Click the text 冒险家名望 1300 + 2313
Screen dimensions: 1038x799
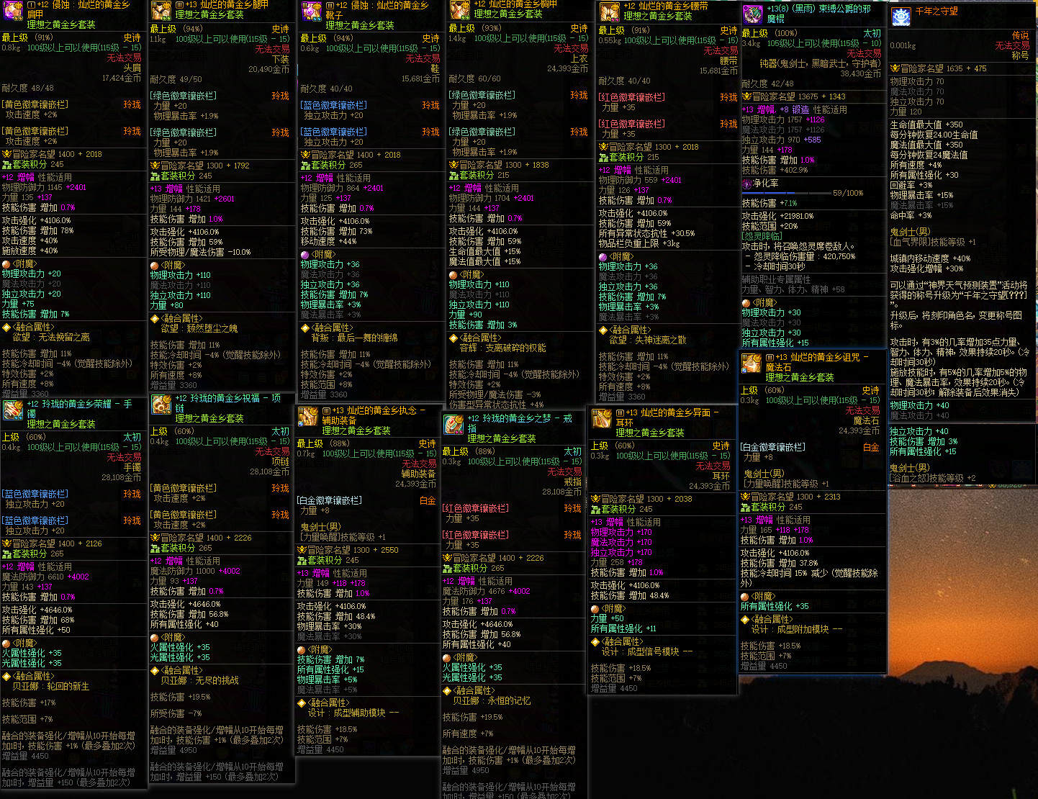795,497
